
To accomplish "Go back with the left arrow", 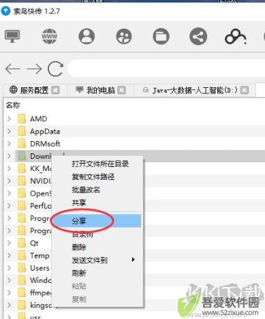I will tap(13, 69).
